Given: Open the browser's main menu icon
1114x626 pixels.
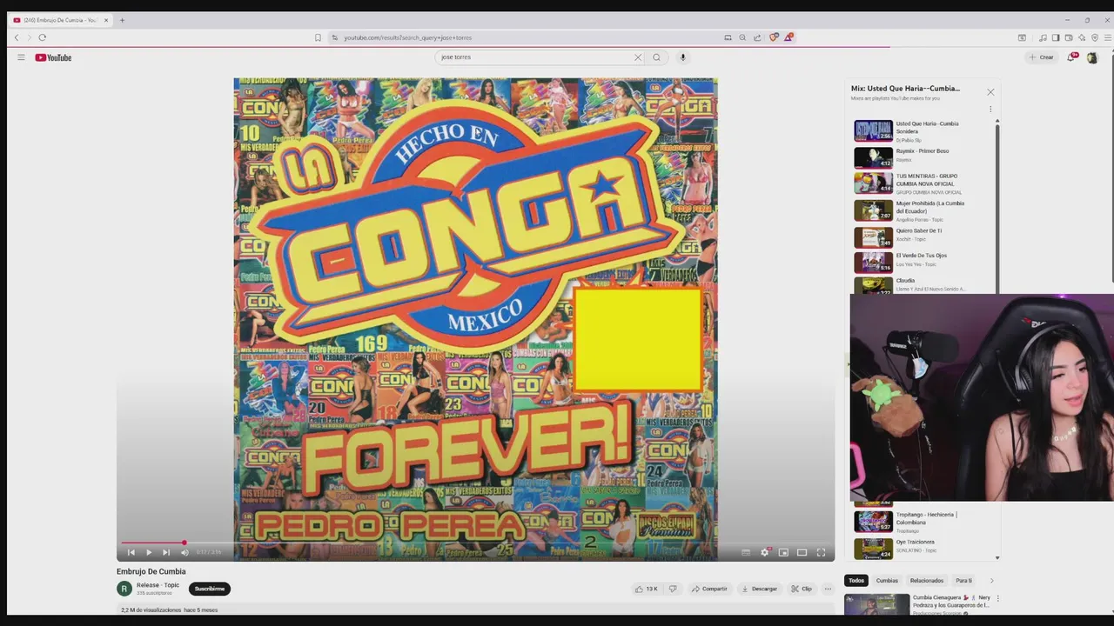Looking at the screenshot, I should point(1107,37).
